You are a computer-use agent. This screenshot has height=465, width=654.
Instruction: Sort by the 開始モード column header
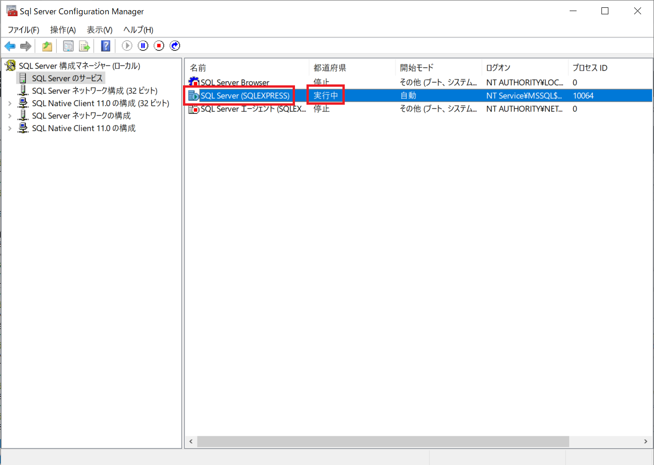tap(438, 68)
